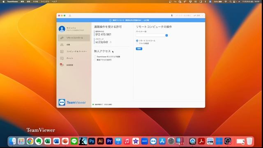Screen dimensions: 263x148
Task: Open the TeamViewer menu in menu bar
Action: point(12,2)
